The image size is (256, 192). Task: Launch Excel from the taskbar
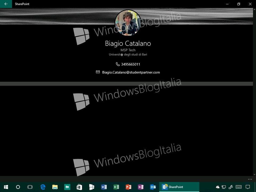click(116, 187)
